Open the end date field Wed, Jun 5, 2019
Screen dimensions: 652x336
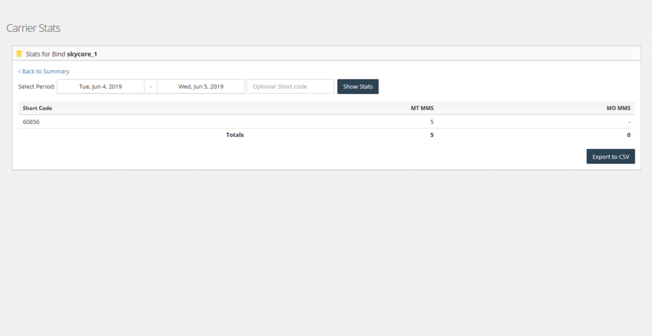(x=201, y=87)
